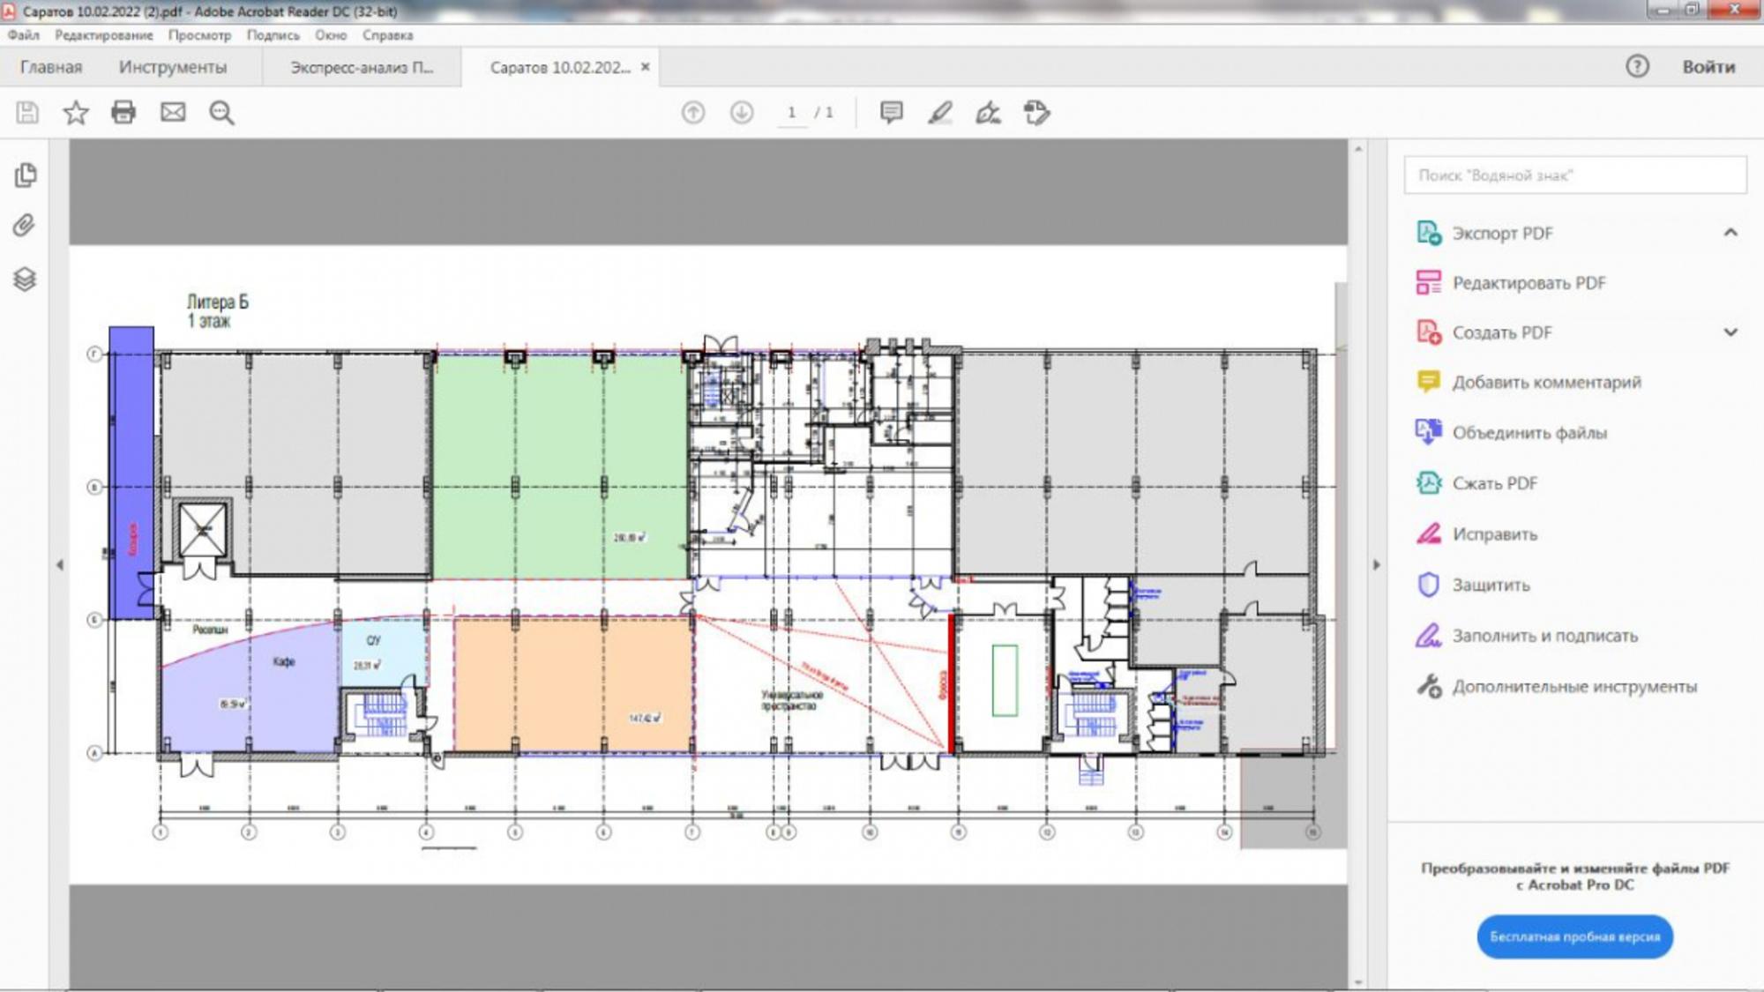Open Help question mark icon
The height and width of the screenshot is (992, 1764).
1637,67
